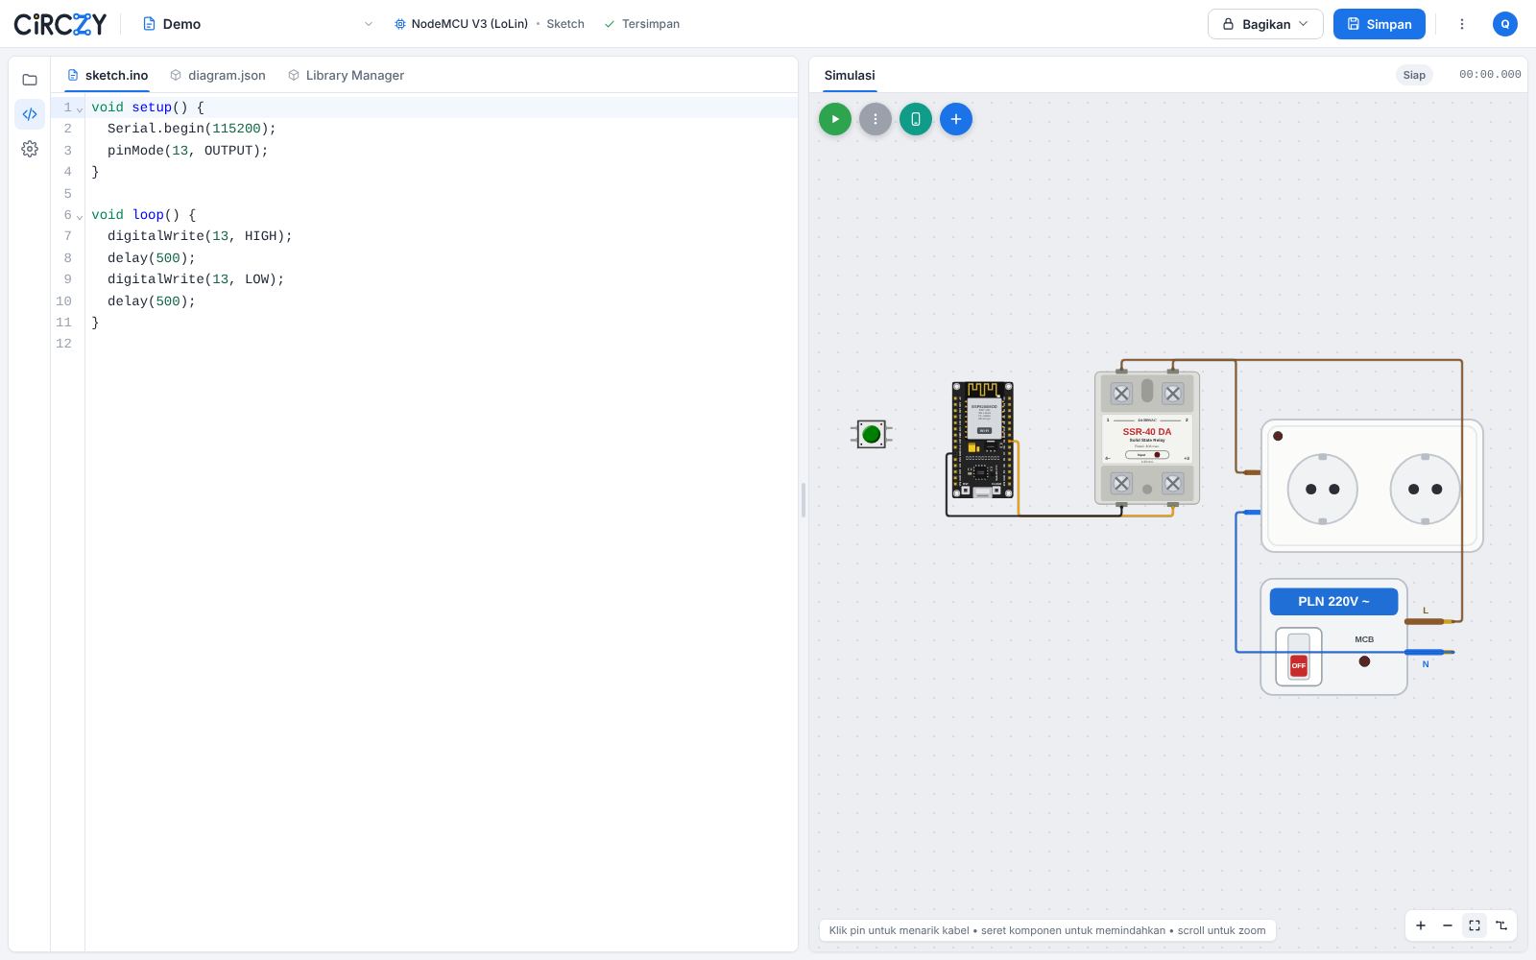Screen dimensions: 1536x960
Task: Click the Simpan save button
Action: click(x=1380, y=24)
